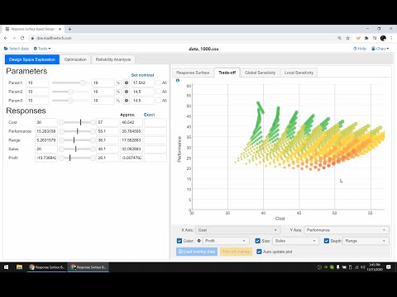
Task: Click the gear icon in Param3 row
Action: point(127,101)
